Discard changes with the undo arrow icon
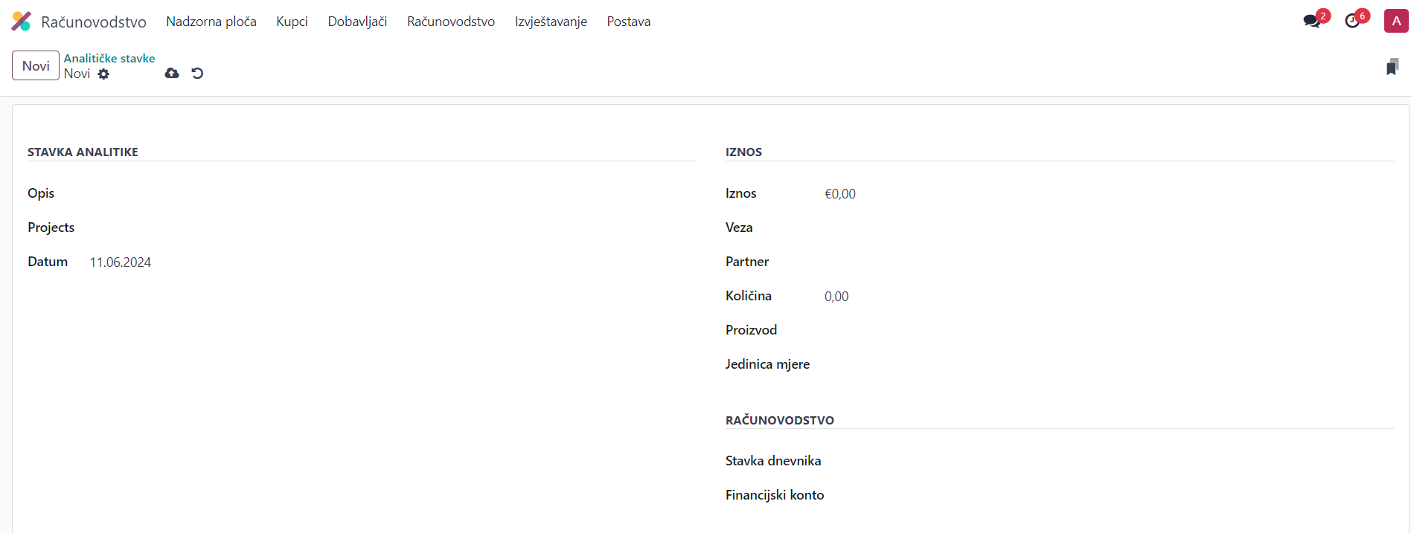The image size is (1411, 533). click(x=197, y=73)
